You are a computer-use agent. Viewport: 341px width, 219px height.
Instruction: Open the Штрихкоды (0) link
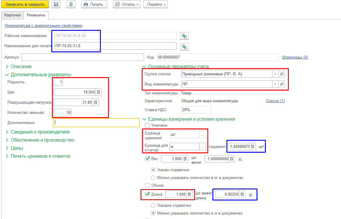[x=295, y=57]
